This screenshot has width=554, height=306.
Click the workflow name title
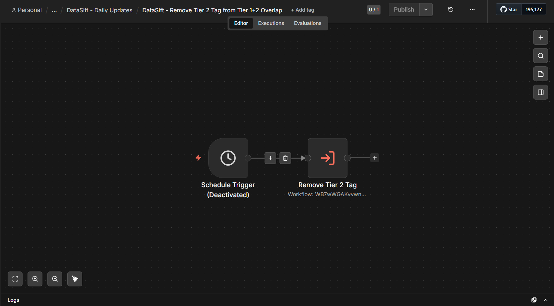point(212,10)
